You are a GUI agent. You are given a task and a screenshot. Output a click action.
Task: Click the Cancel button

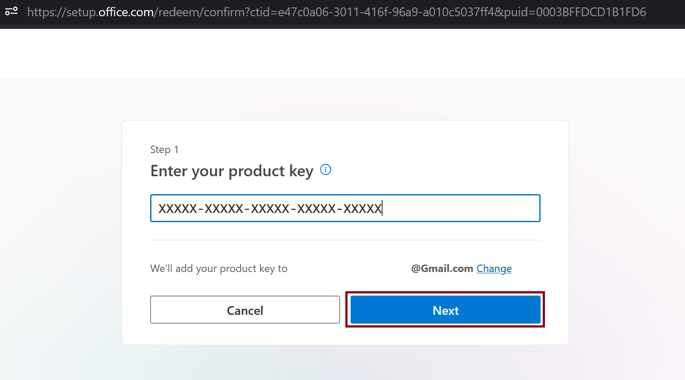(x=245, y=310)
